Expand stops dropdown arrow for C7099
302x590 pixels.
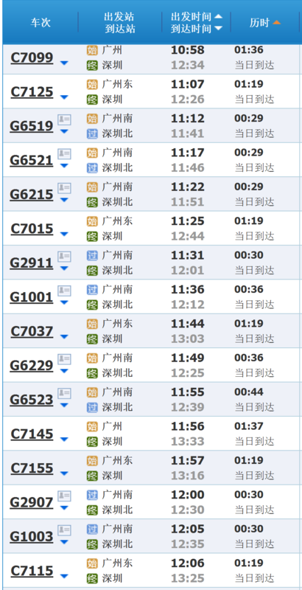(64, 63)
